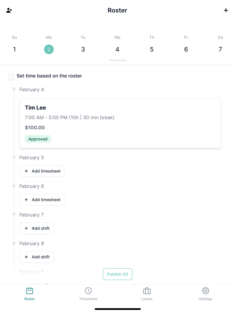The width and height of the screenshot is (235, 313).
Task: Tap the plus icon to create new entry
Action: click(226, 10)
